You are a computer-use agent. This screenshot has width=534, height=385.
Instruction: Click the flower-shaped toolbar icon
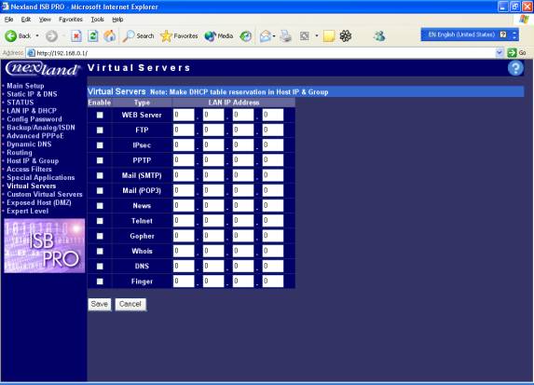pos(346,35)
